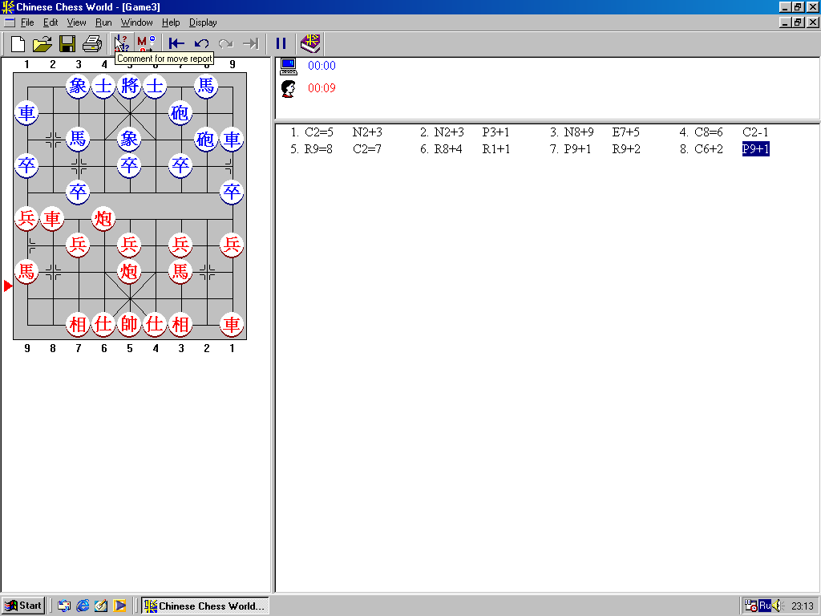Screen dimensions: 821x616
Task: Jump to first move with start arrow
Action: pyautogui.click(x=176, y=43)
